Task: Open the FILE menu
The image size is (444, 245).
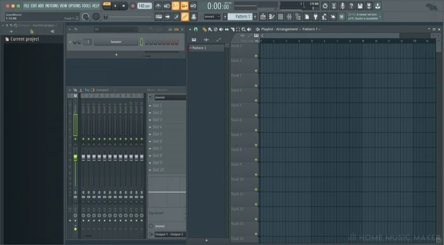Action: pyautogui.click(x=27, y=6)
